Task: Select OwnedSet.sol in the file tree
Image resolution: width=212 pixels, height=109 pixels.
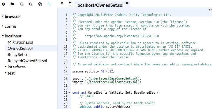Action: tap(20, 48)
